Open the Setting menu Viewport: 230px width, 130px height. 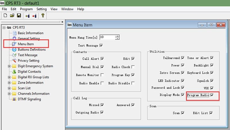[41, 9]
